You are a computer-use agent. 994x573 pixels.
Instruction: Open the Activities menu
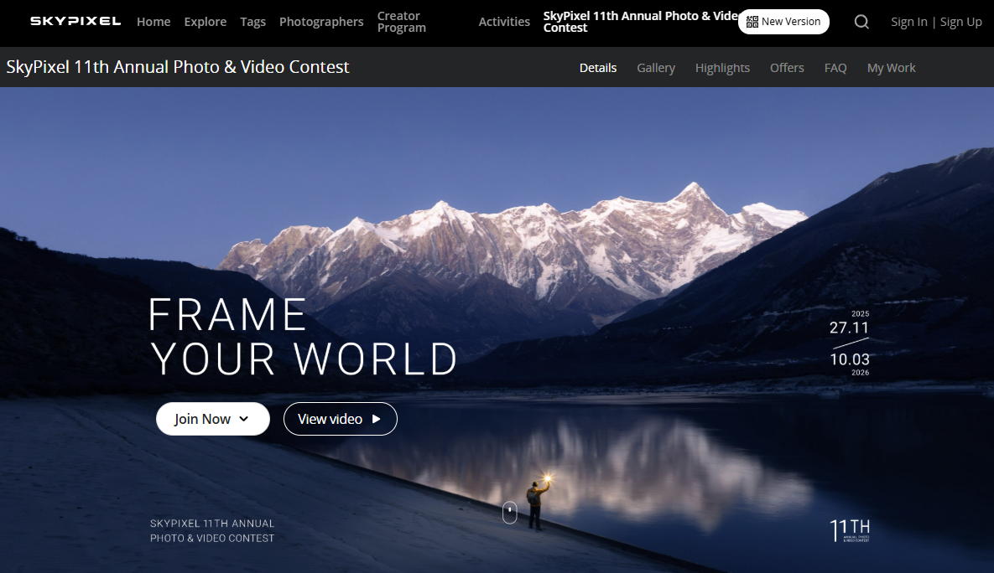click(x=504, y=22)
